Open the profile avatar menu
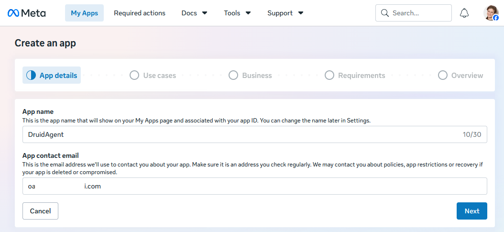The image size is (504, 232). click(491, 13)
